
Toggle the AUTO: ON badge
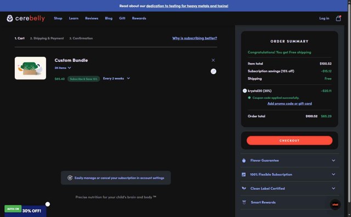13,209
